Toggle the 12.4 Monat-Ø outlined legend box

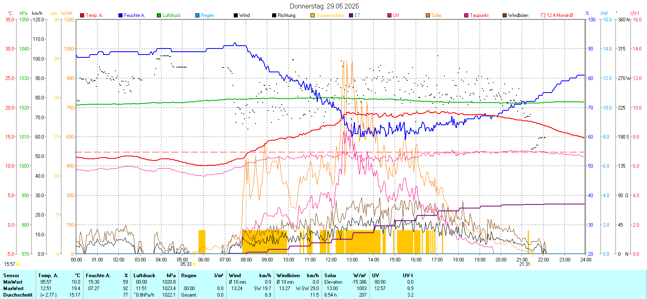(543, 15)
